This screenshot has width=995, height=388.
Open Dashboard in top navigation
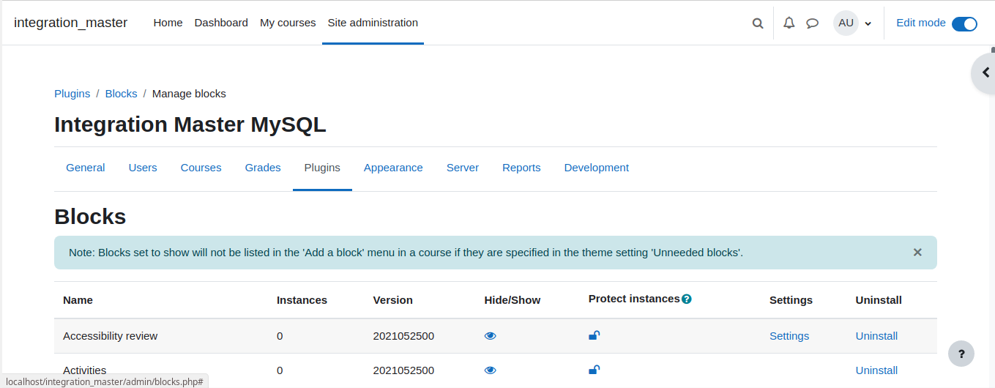pyautogui.click(x=221, y=23)
